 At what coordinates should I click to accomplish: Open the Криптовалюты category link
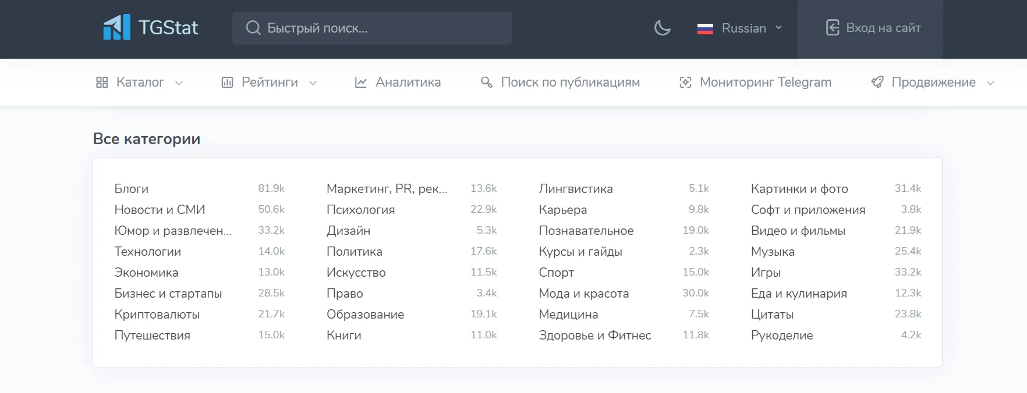pos(157,315)
